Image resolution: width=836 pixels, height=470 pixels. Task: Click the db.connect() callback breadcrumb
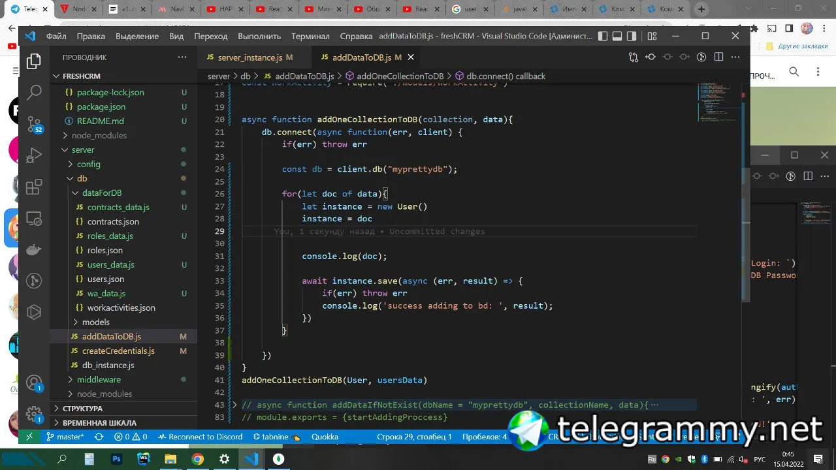coord(500,76)
